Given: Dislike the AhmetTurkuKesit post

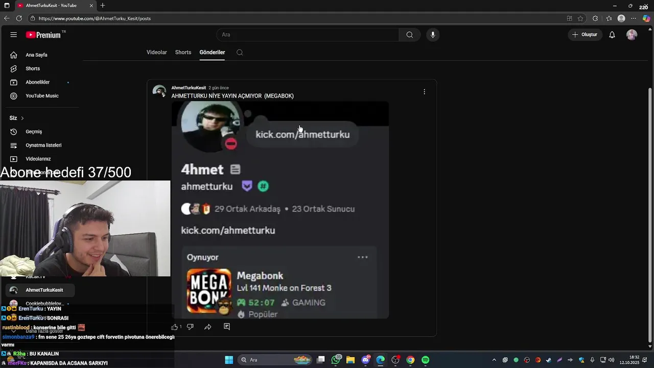Looking at the screenshot, I should pyautogui.click(x=190, y=327).
